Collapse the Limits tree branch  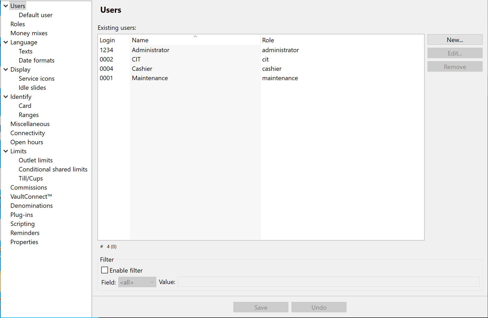tap(5, 151)
